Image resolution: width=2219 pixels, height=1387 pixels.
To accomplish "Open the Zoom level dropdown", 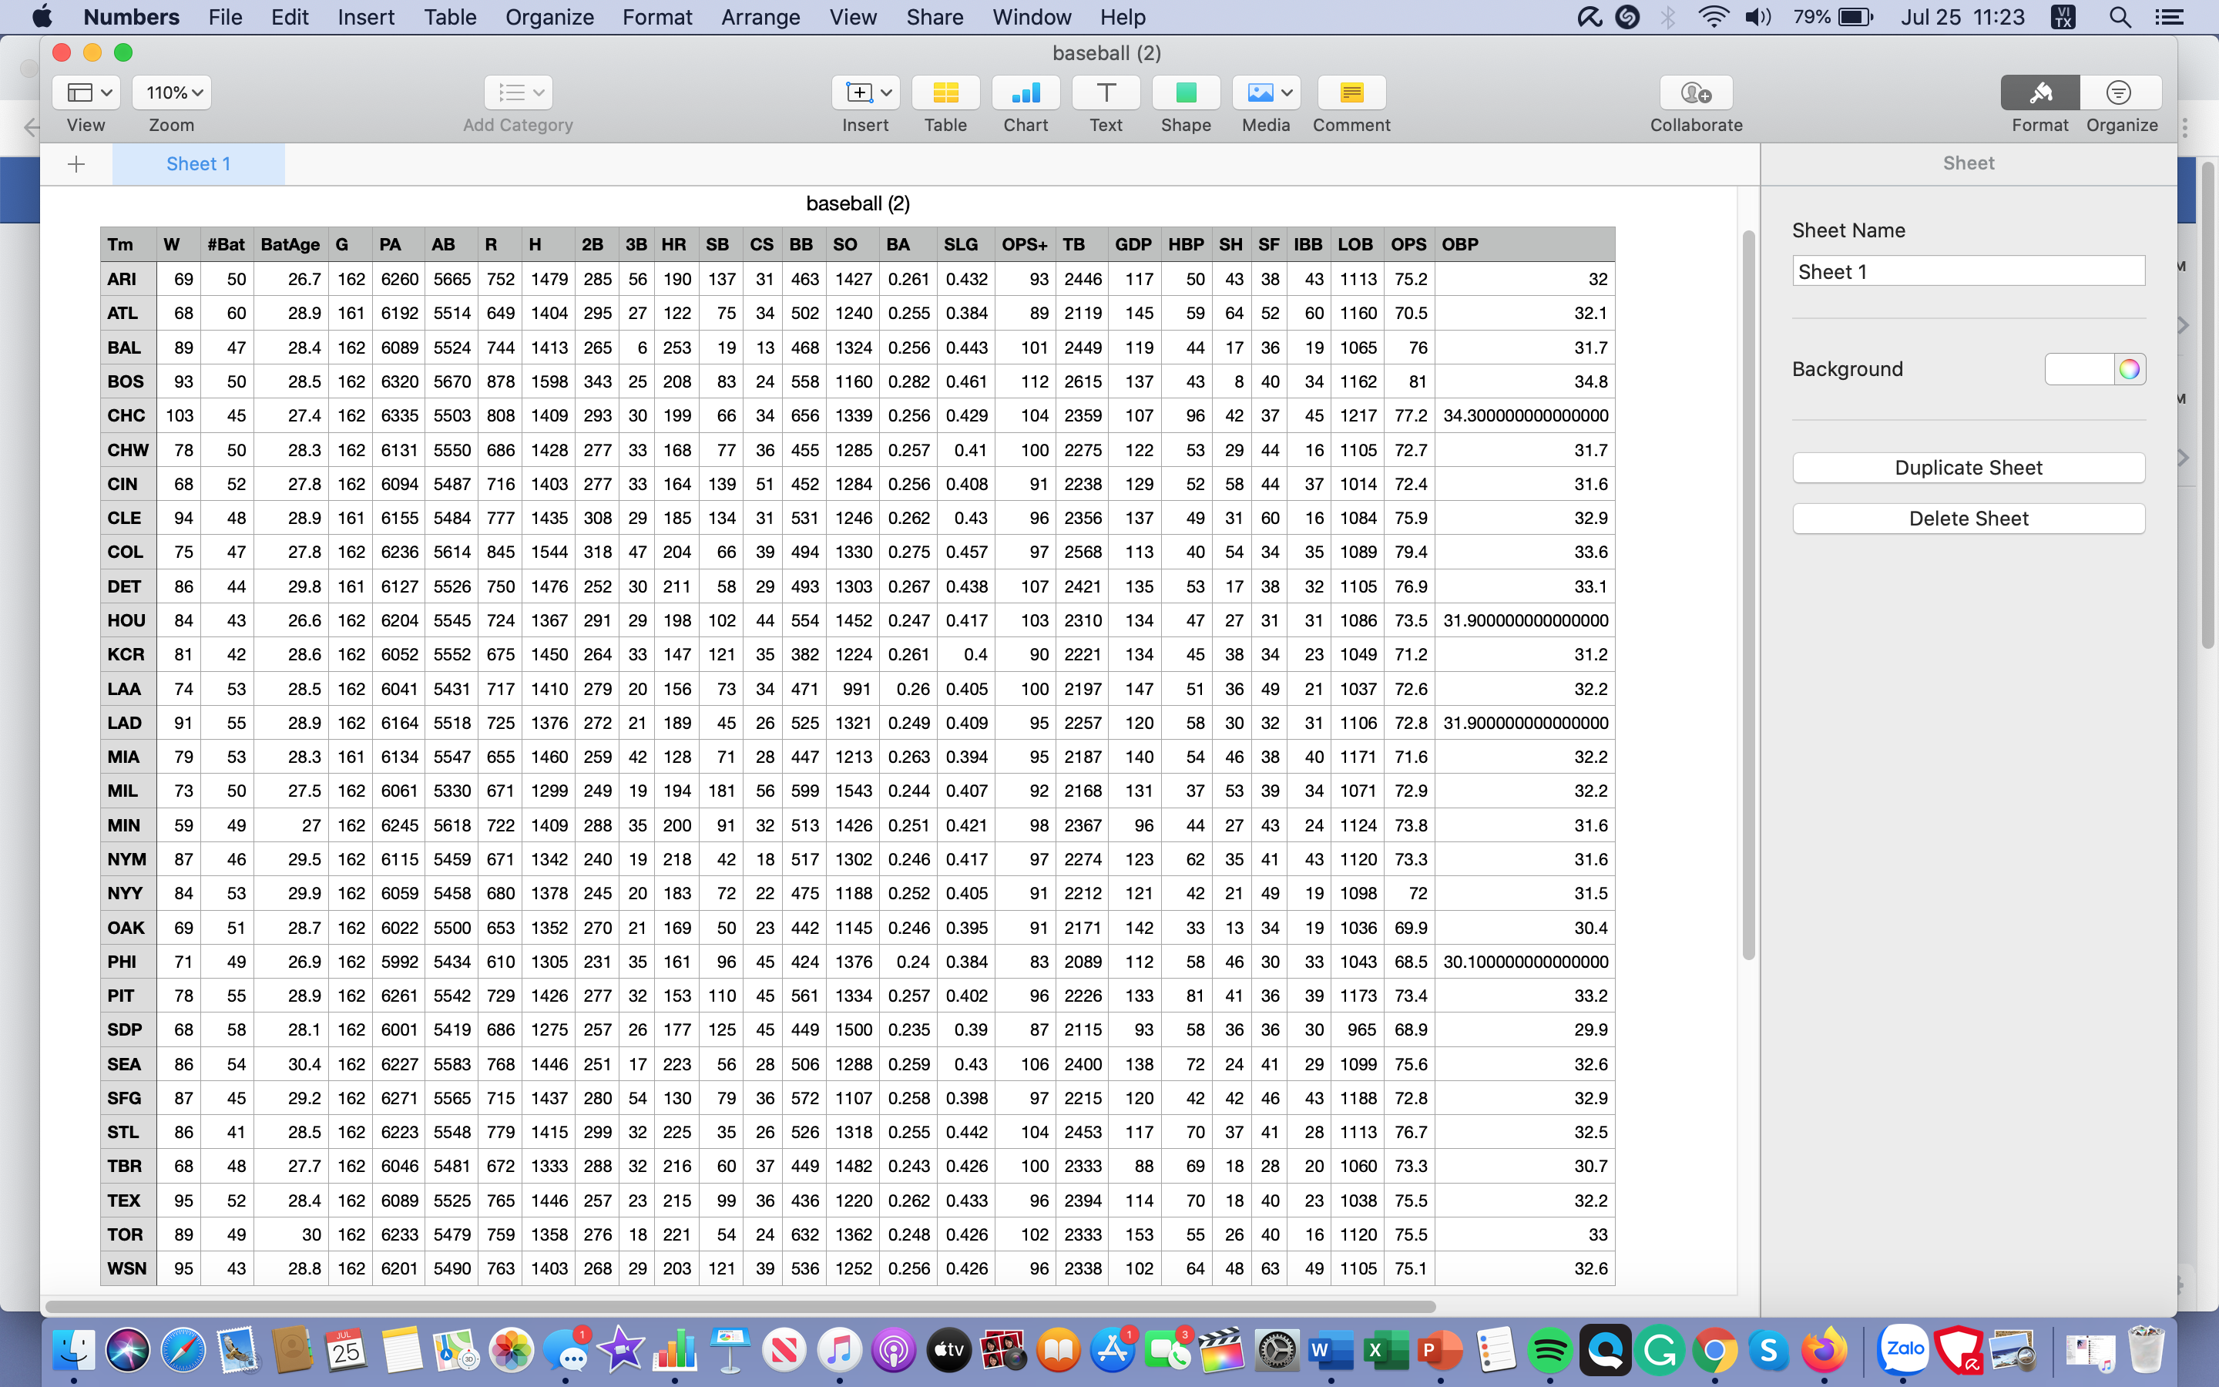I will [x=172, y=92].
